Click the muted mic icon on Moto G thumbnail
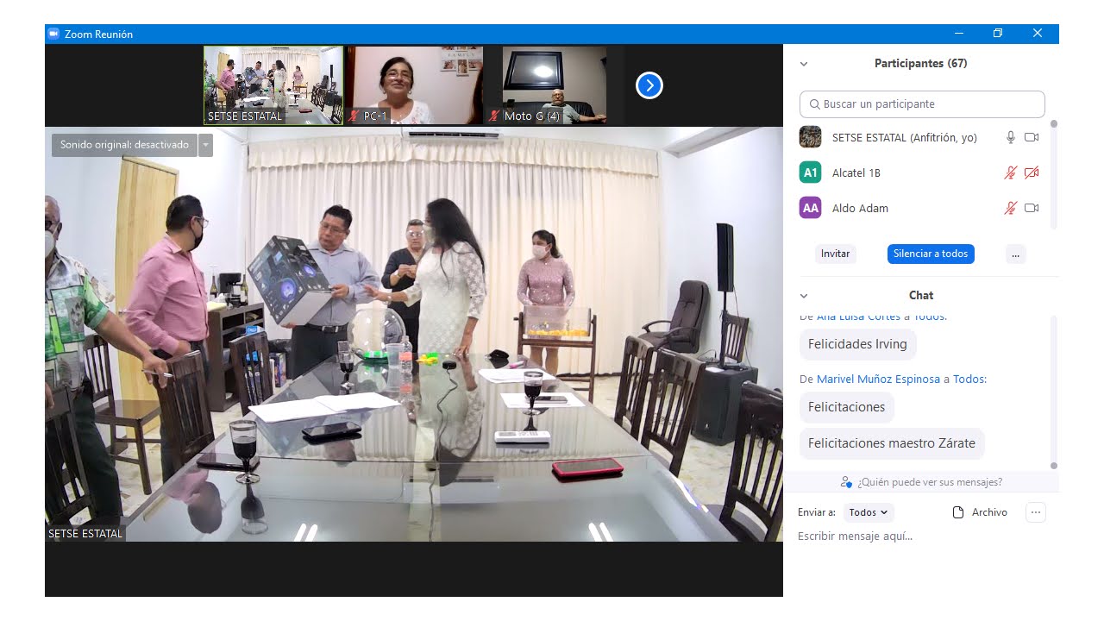 494,116
